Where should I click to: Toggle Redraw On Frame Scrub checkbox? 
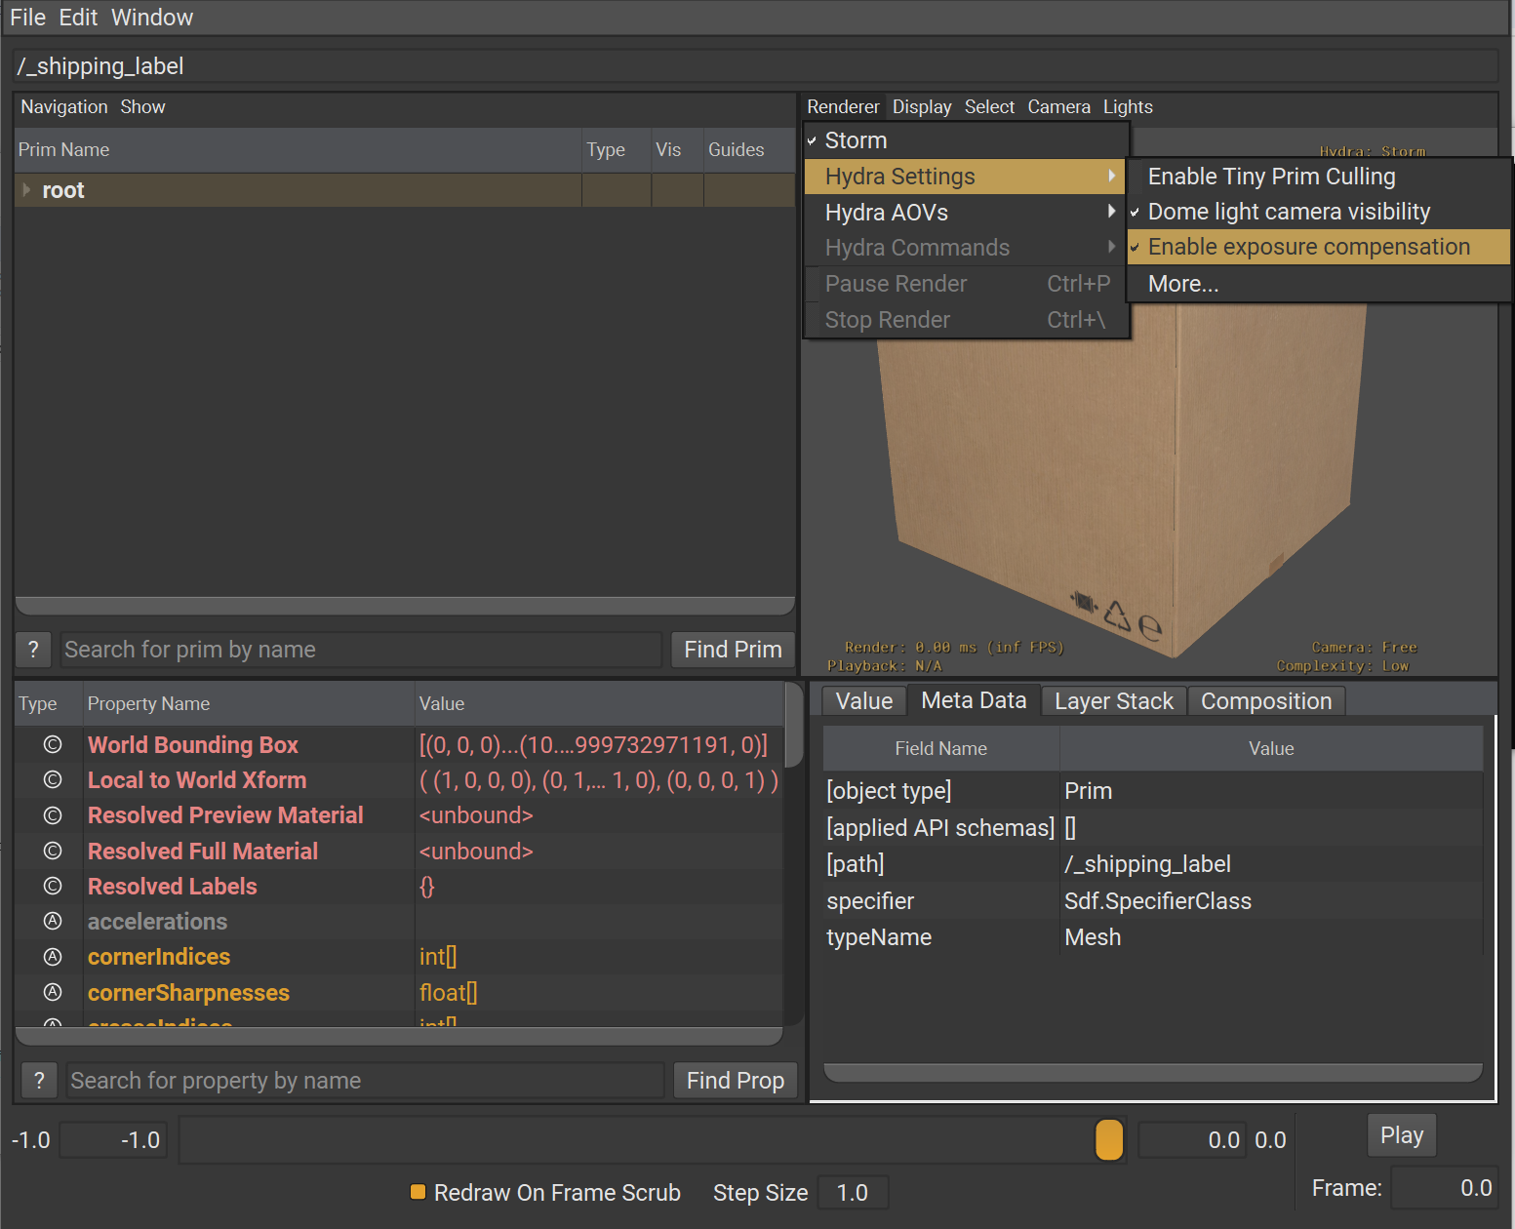pos(419,1192)
